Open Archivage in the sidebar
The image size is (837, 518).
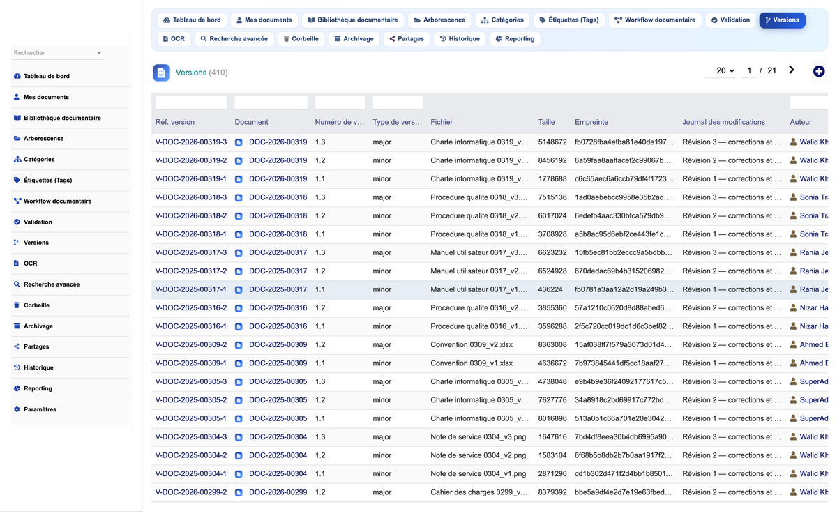(x=33, y=326)
